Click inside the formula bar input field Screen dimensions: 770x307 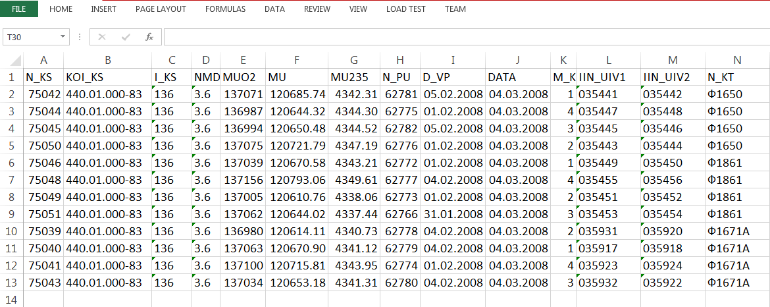tap(461, 37)
